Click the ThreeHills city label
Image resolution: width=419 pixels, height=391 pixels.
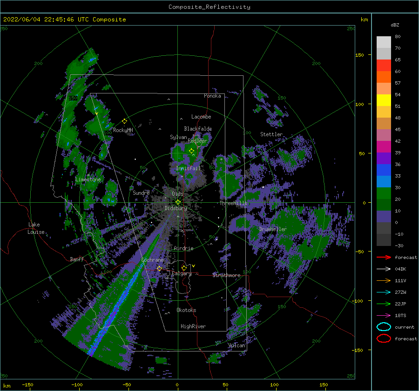[234, 203]
